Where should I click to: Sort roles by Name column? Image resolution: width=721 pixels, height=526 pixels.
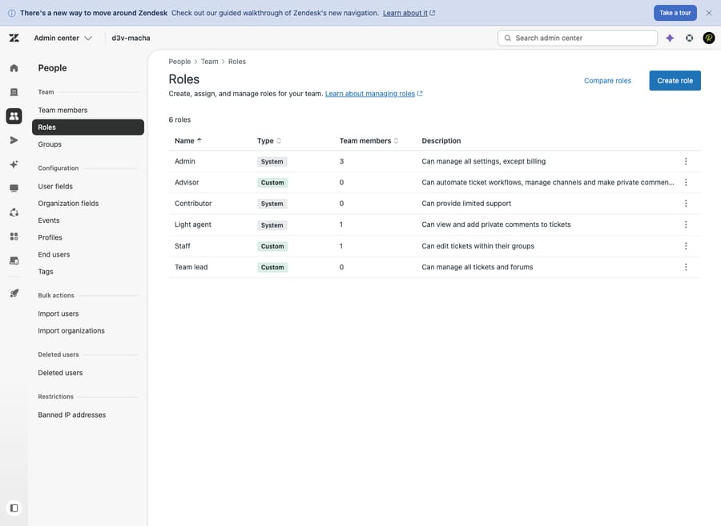pos(188,141)
